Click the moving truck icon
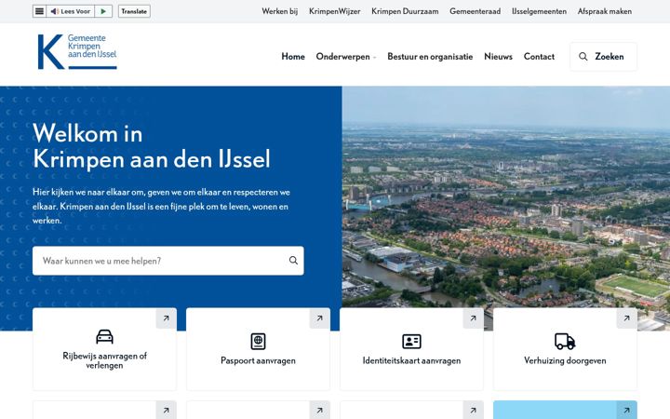This screenshot has height=419, width=670. coord(565,341)
